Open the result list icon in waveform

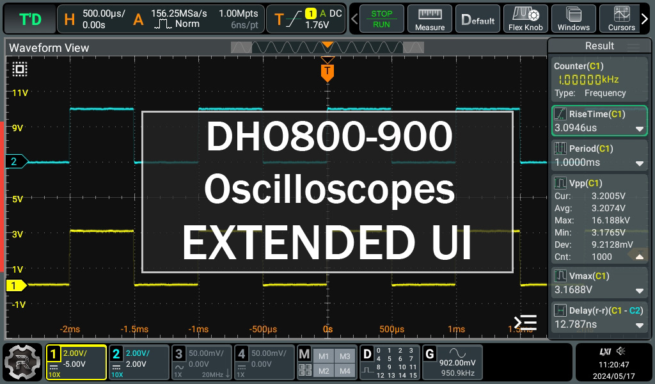tap(525, 323)
